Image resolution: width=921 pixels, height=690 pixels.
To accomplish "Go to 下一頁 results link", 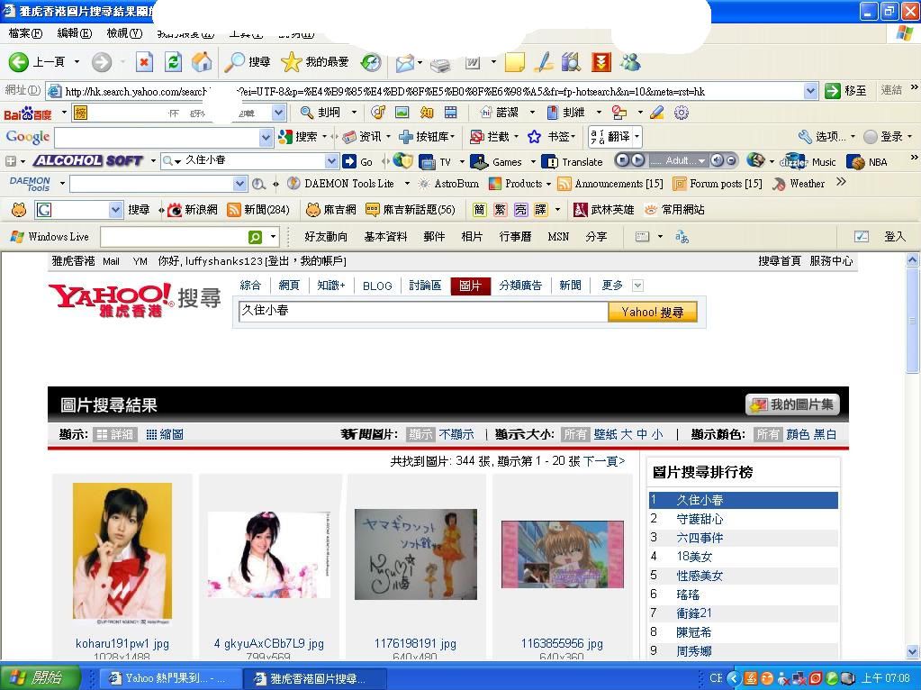I will tap(604, 461).
